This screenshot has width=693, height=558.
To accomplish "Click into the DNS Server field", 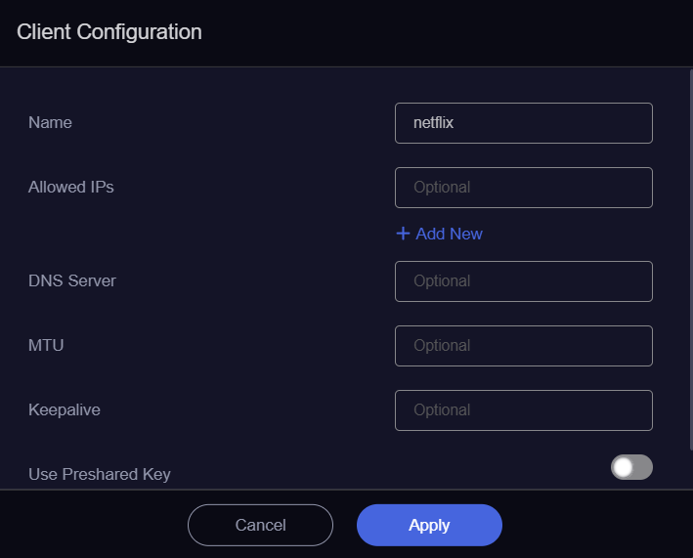I will 523,281.
